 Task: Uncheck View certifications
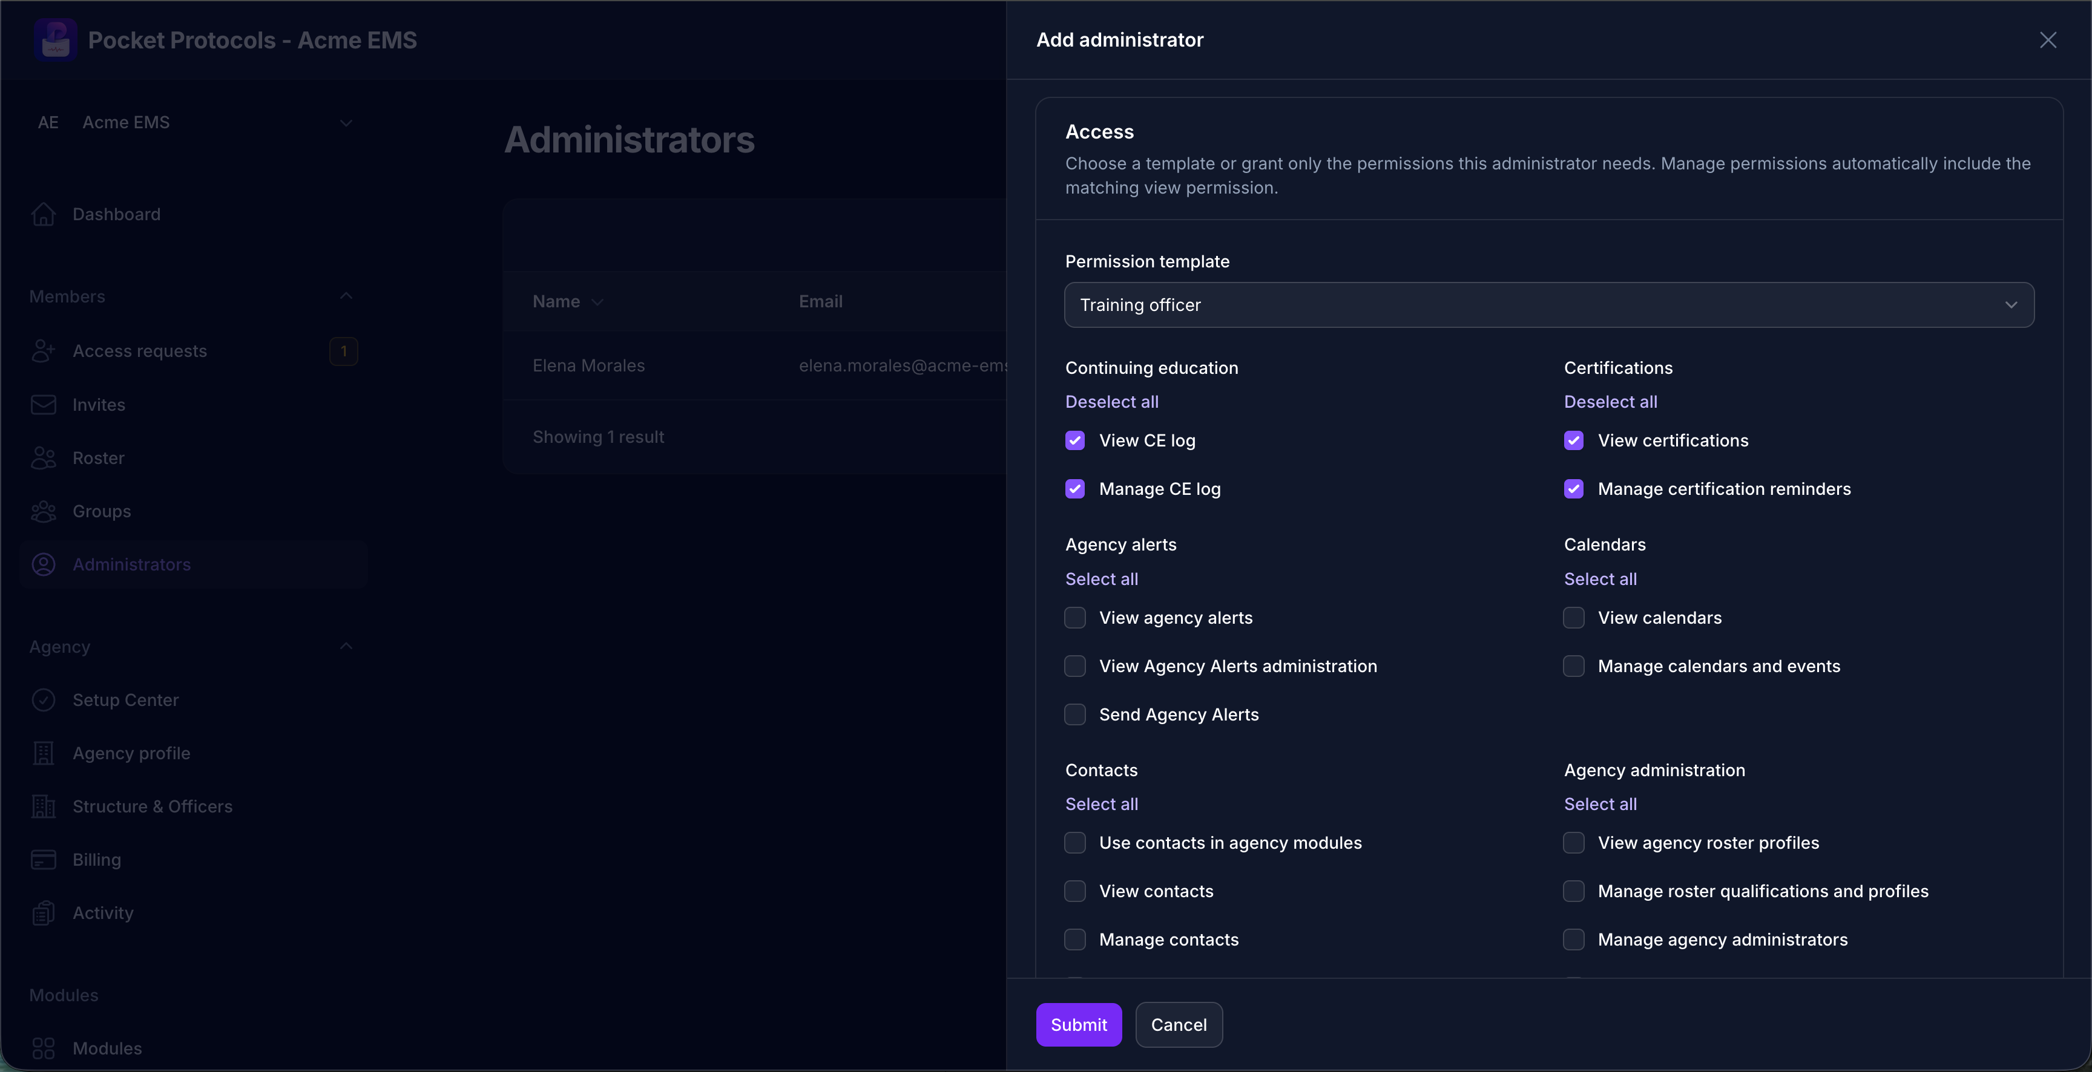[1573, 440]
